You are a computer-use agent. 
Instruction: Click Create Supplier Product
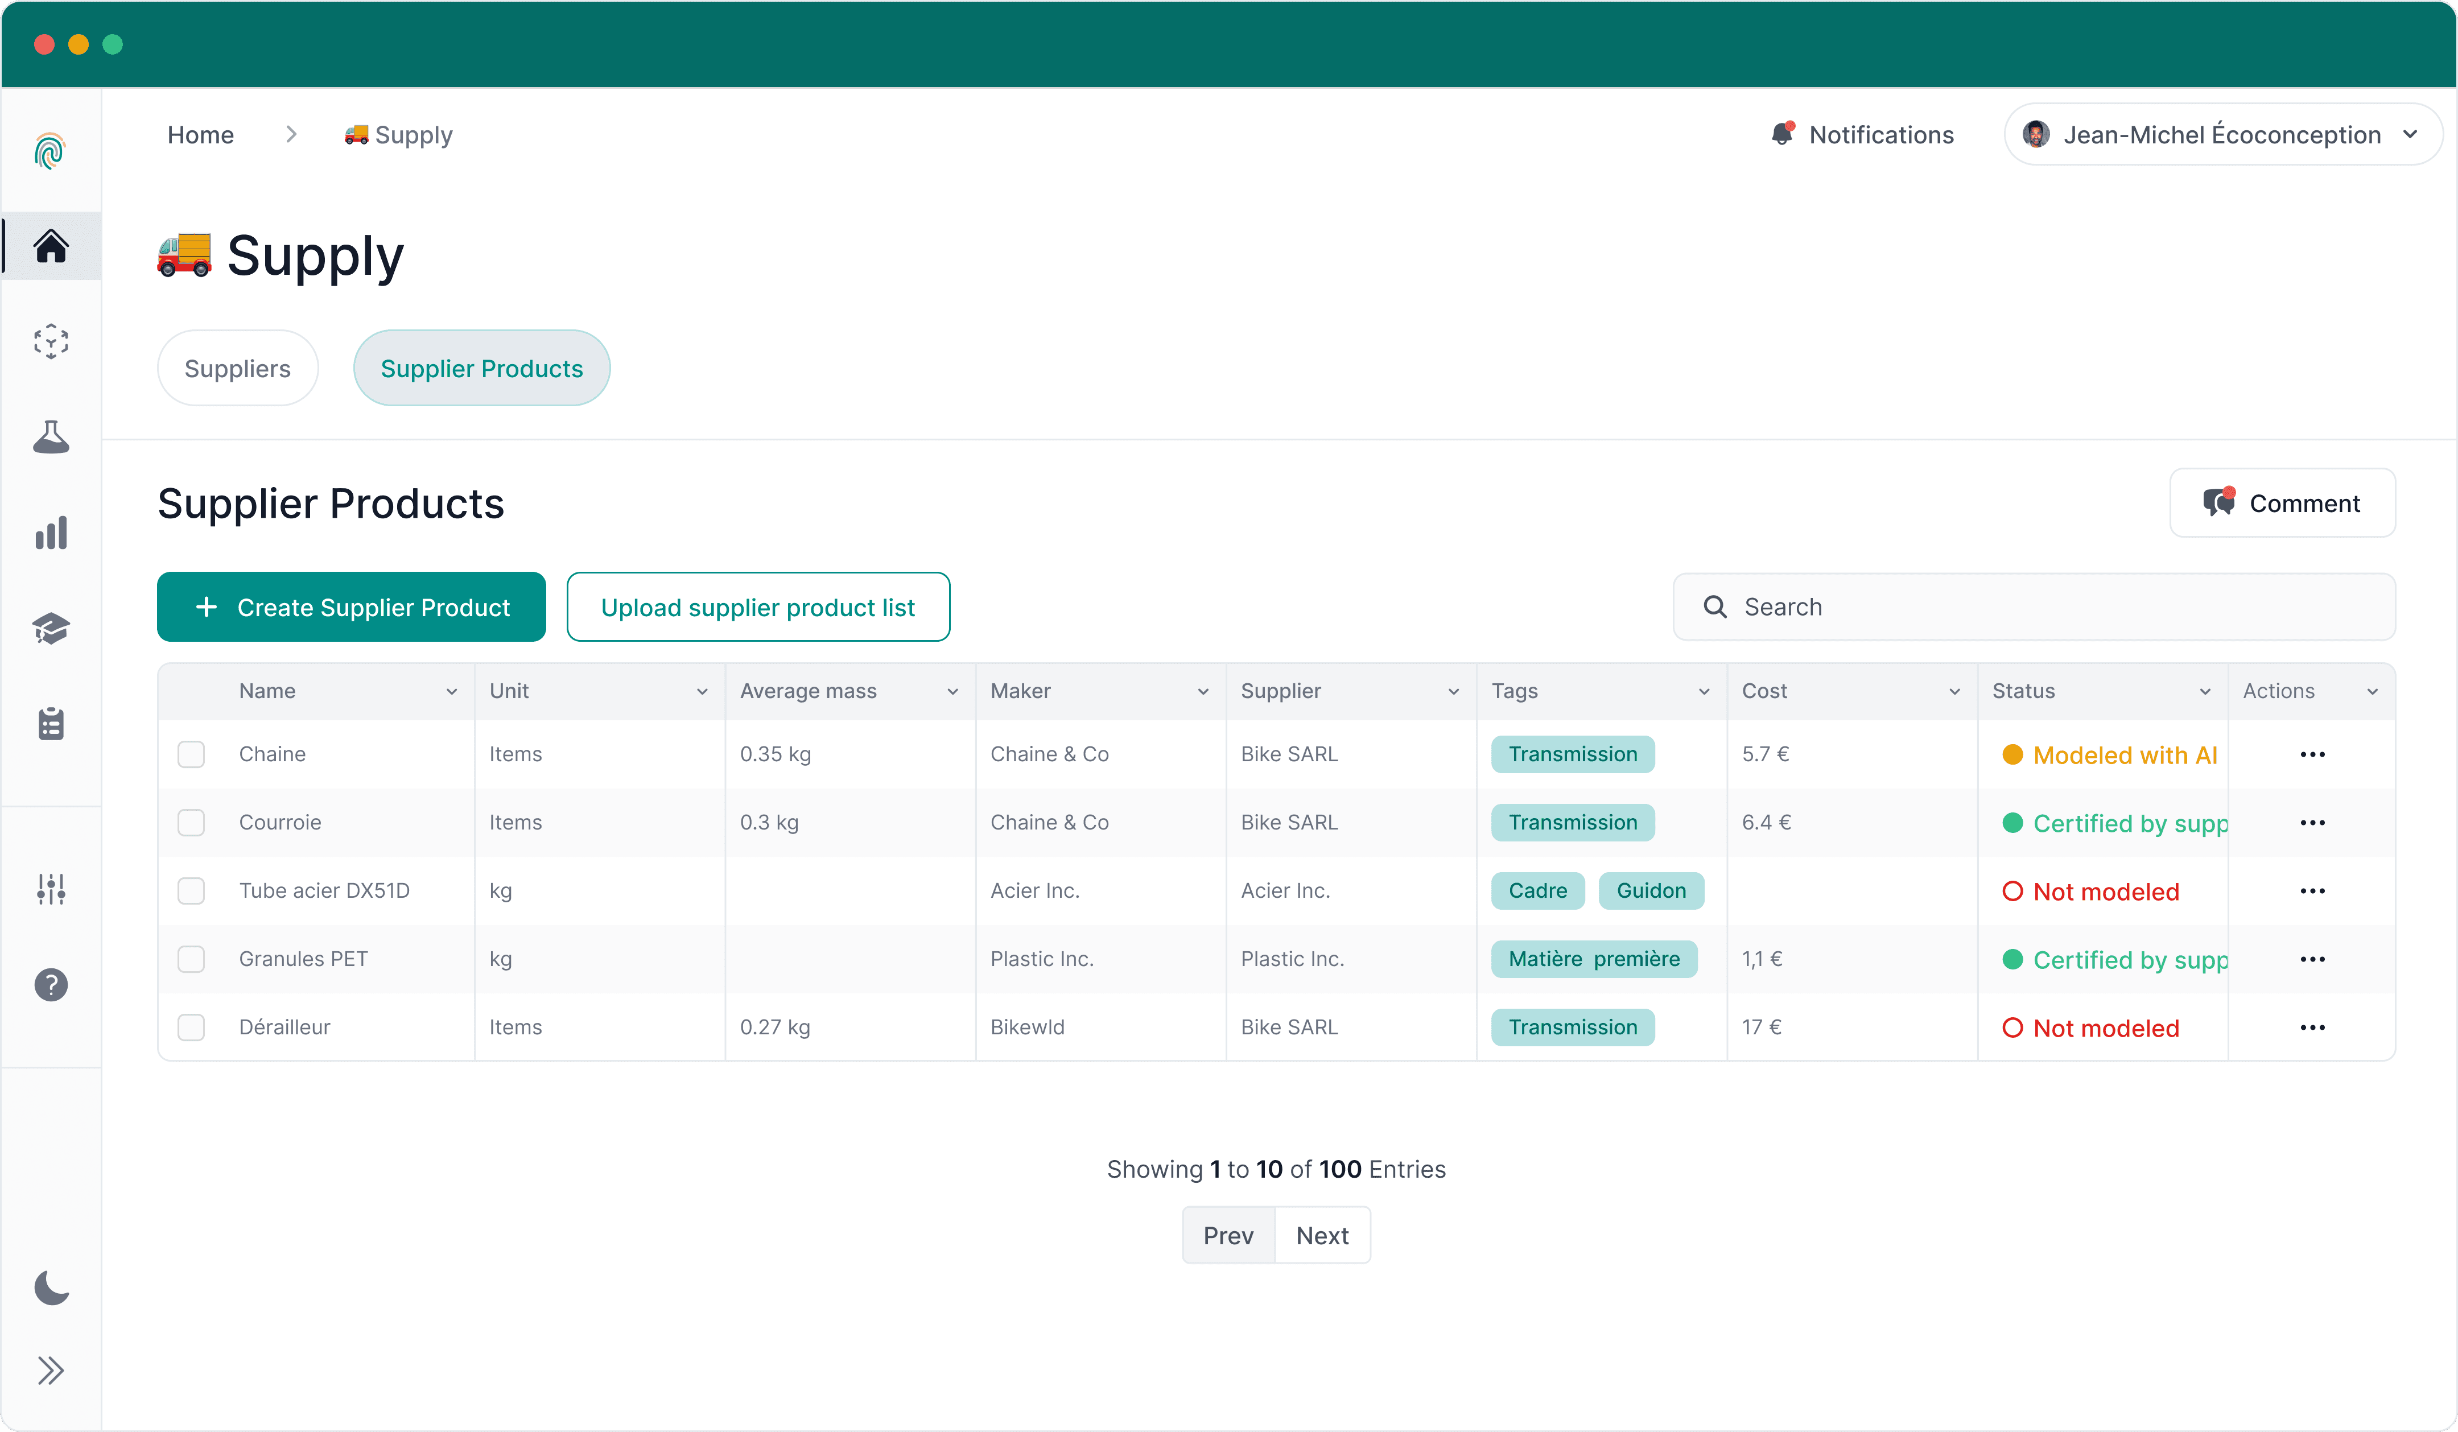point(351,606)
